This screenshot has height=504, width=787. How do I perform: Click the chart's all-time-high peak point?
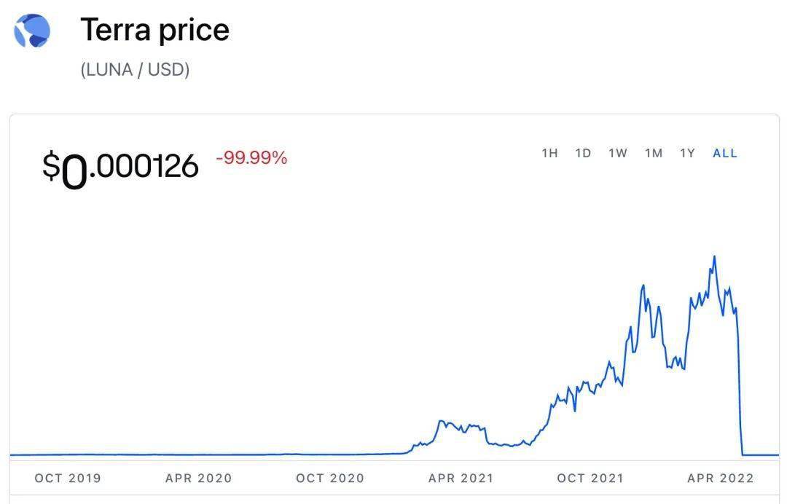point(714,256)
